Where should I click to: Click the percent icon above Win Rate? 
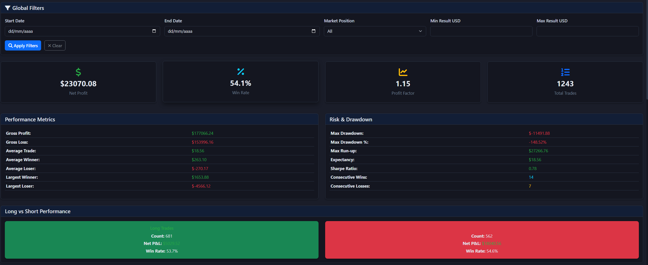(x=240, y=72)
